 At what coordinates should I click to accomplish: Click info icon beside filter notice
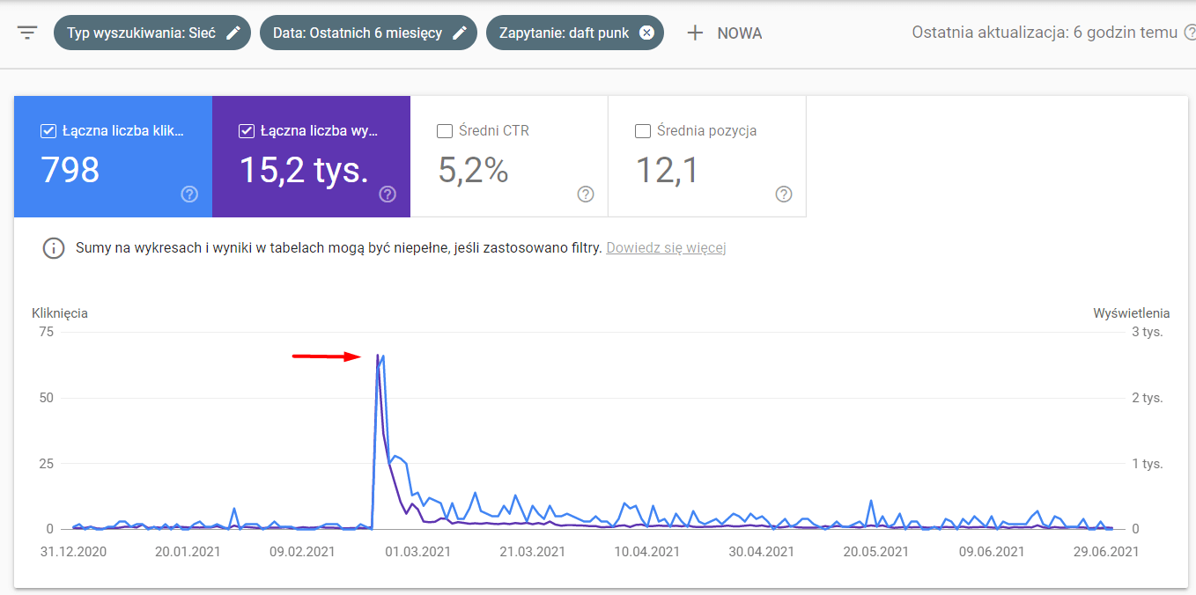click(x=54, y=248)
